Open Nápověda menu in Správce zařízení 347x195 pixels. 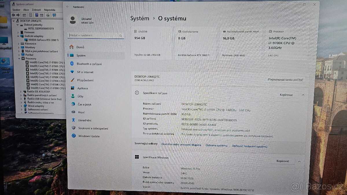tap(49, 10)
